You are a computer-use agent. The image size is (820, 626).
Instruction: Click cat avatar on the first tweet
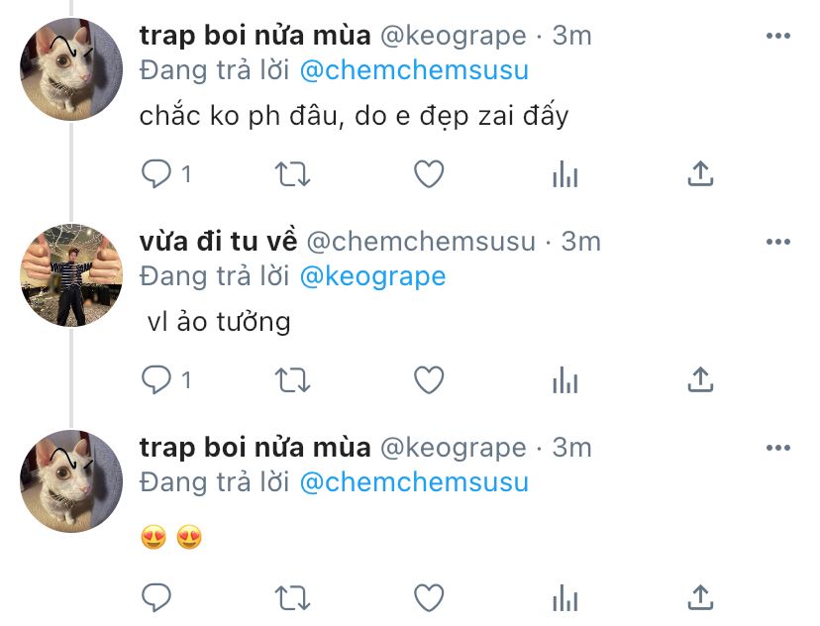(70, 70)
